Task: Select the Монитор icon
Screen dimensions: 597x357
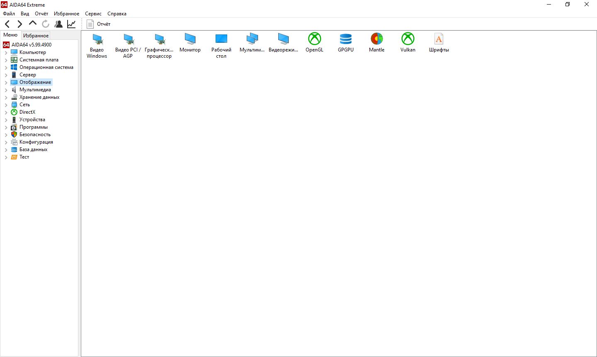Action: (x=190, y=39)
